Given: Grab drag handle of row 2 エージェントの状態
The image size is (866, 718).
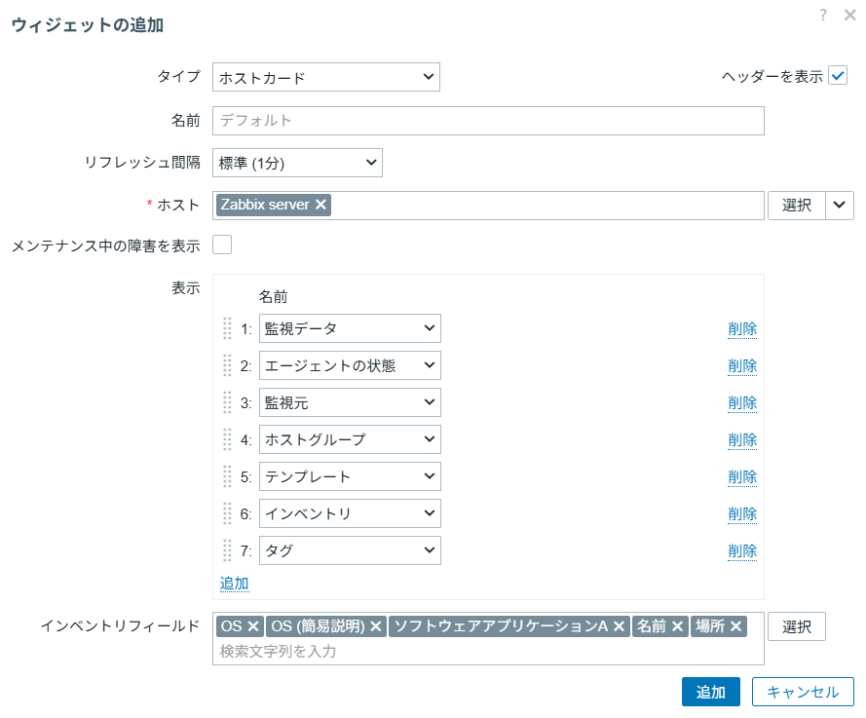Looking at the screenshot, I should tap(227, 365).
